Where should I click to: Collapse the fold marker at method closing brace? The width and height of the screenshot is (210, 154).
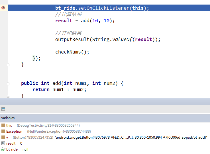point(8,65)
